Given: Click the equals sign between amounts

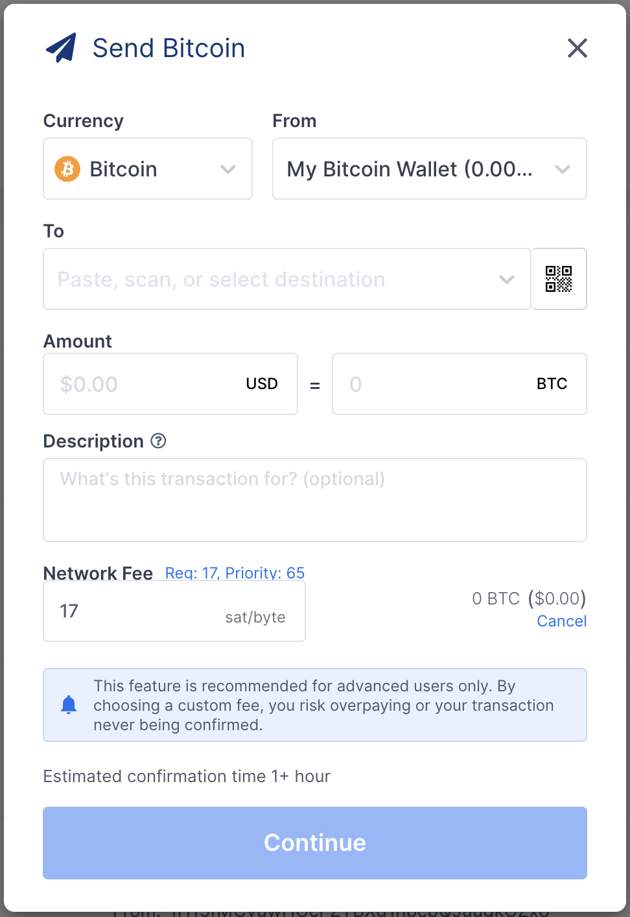Looking at the screenshot, I should pyautogui.click(x=315, y=385).
